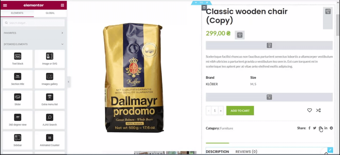Collapse the Elementor panel with side arrow
The height and width of the screenshot is (155, 340).
69,82
